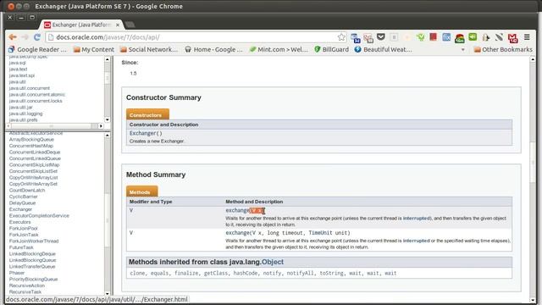
Task: Open the Gmail checker extension icon
Action: tap(512, 37)
